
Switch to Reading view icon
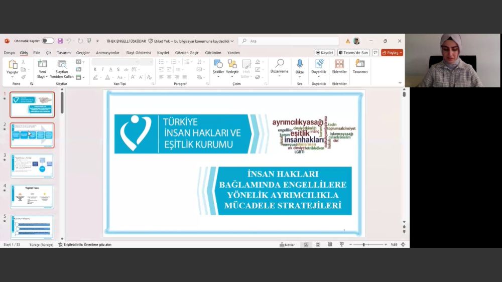[x=330, y=244]
